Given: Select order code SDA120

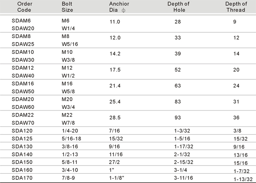Looking at the screenshot, I should pyautogui.click(x=22, y=131).
